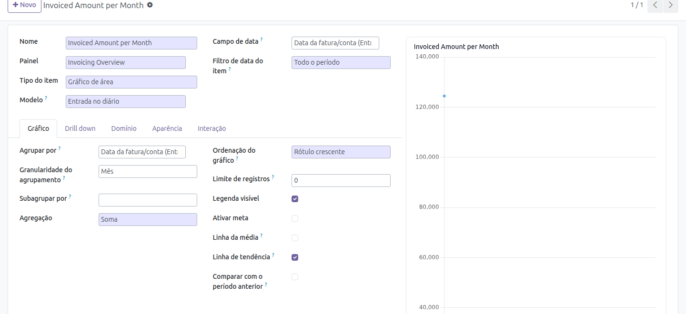
Task: Click the help mark beside Subagrupar por
Action: [70, 196]
